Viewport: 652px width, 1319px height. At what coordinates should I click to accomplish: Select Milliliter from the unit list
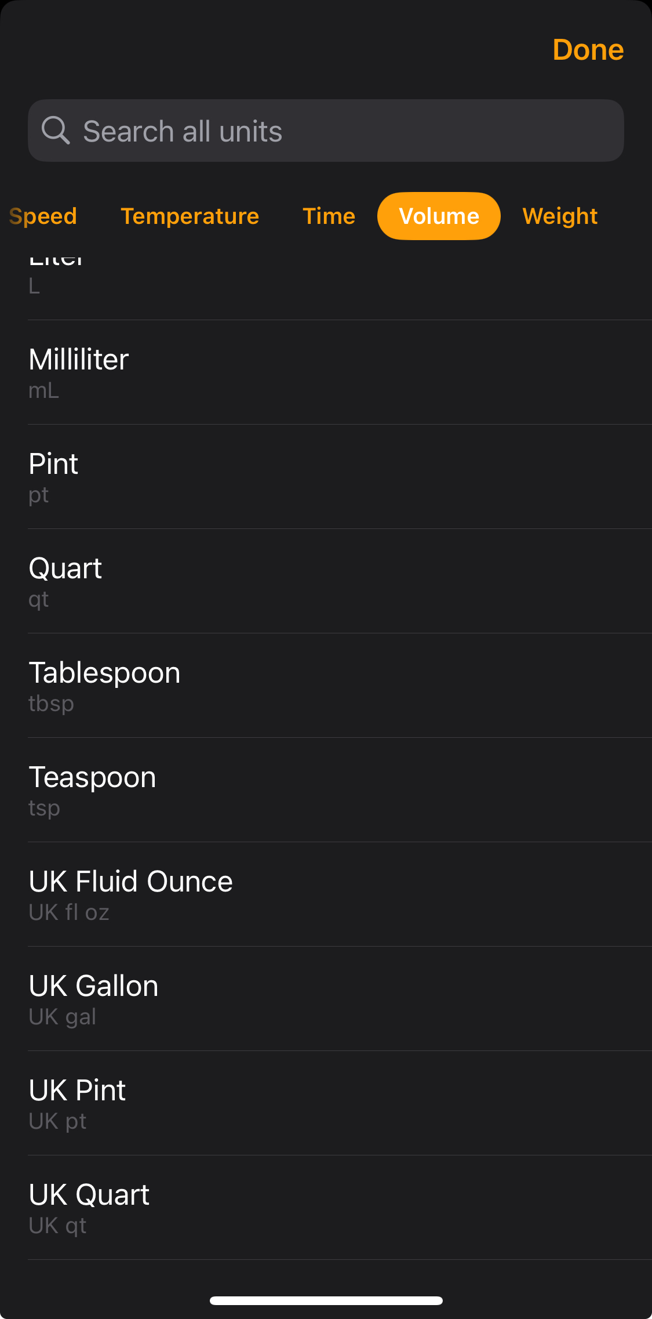[325, 372]
